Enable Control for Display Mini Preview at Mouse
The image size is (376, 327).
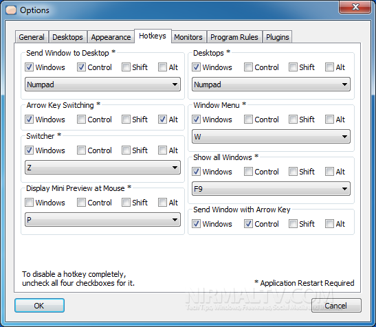tap(81, 203)
